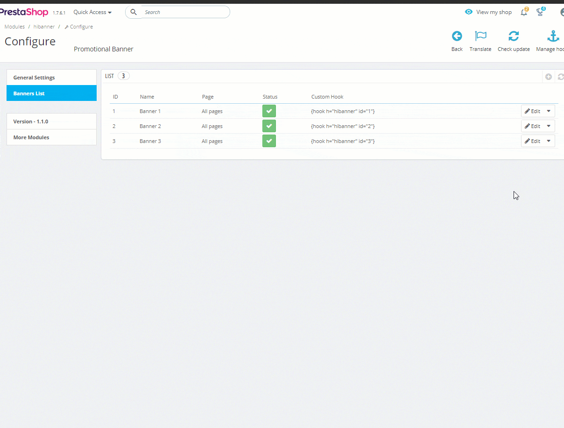
Task: Open hibanner breadcrumb link
Action: pyautogui.click(x=44, y=27)
